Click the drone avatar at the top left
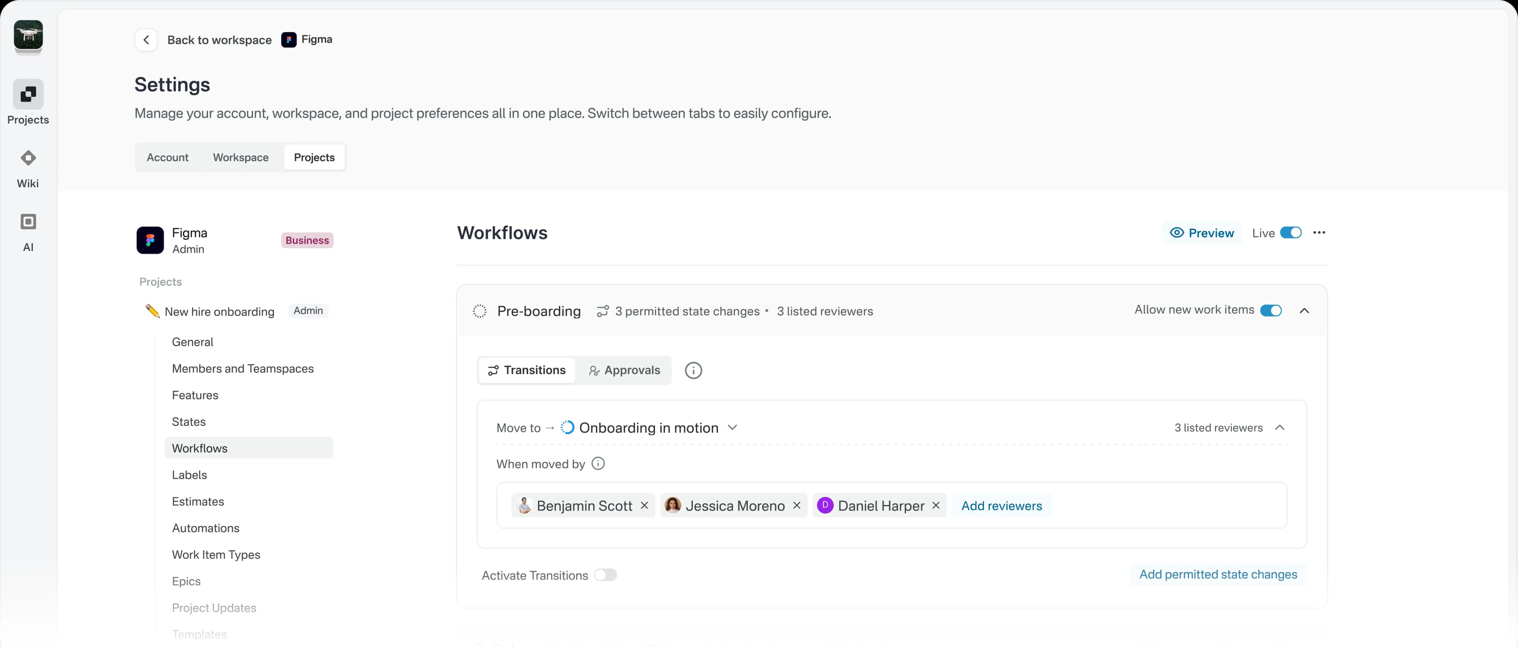The image size is (1518, 650). tap(28, 36)
